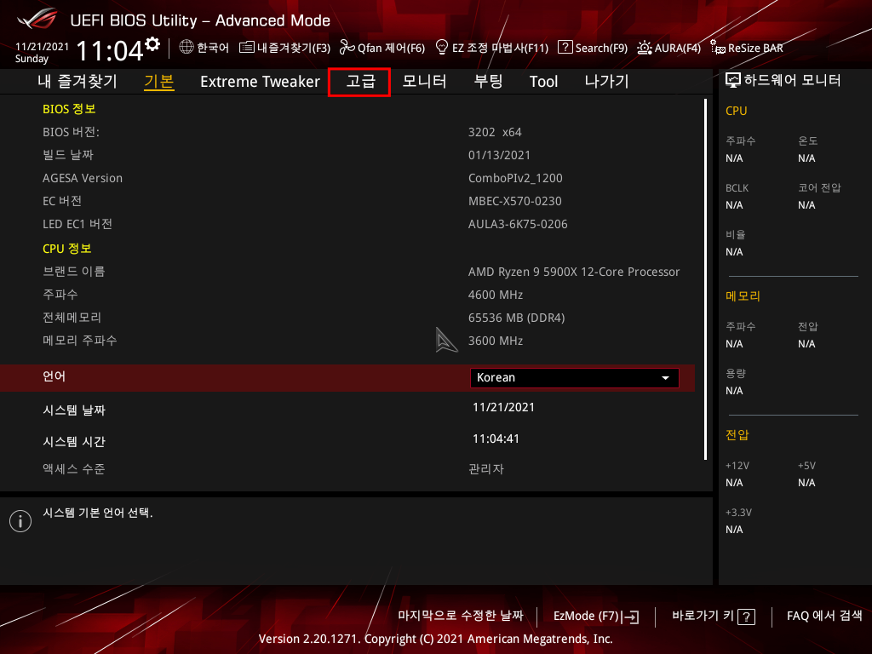Select the system date 11/21/2021 field
The width and height of the screenshot is (872, 654).
503,407
